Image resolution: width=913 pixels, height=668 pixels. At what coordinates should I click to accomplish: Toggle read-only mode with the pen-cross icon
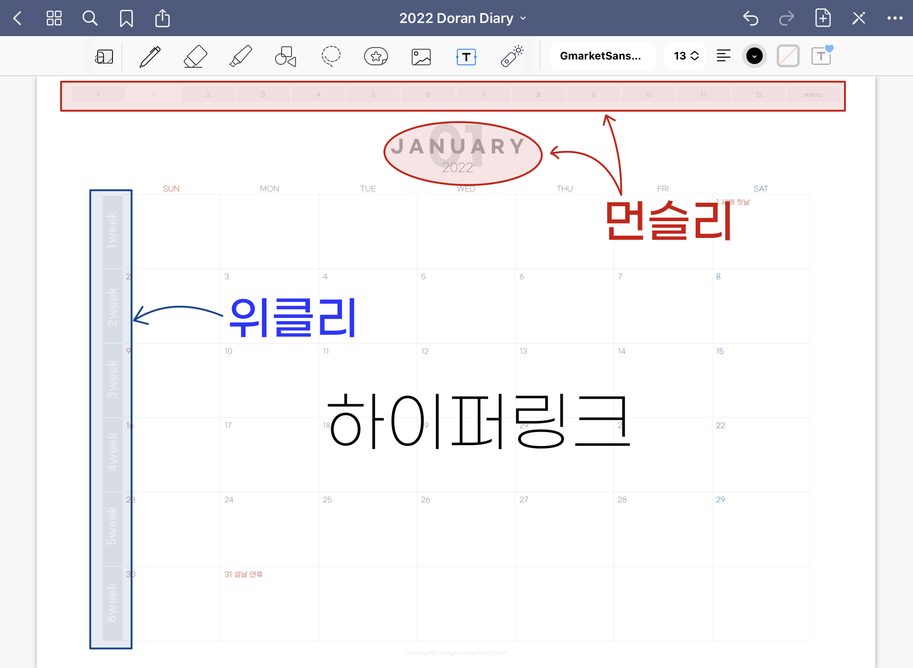click(x=858, y=18)
